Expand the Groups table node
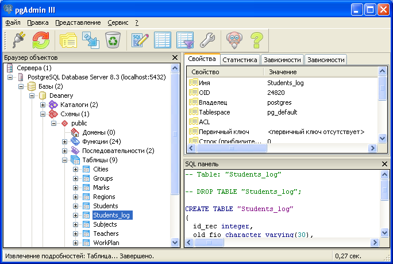 pyautogui.click(x=75, y=179)
